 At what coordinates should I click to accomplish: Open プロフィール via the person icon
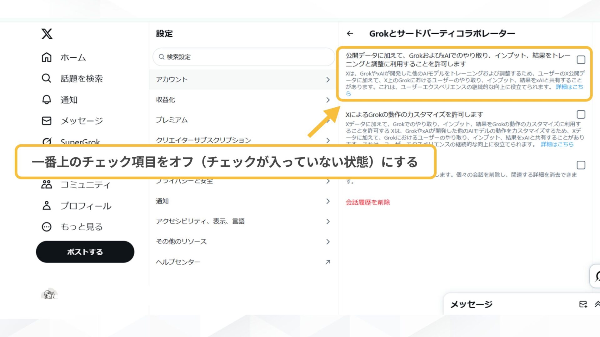(46, 206)
